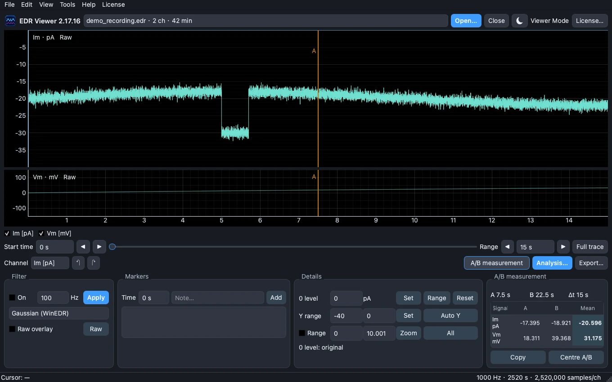The image size is (612, 382).
Task: Toggle the A/B measurement panel button
Action: (x=497, y=263)
